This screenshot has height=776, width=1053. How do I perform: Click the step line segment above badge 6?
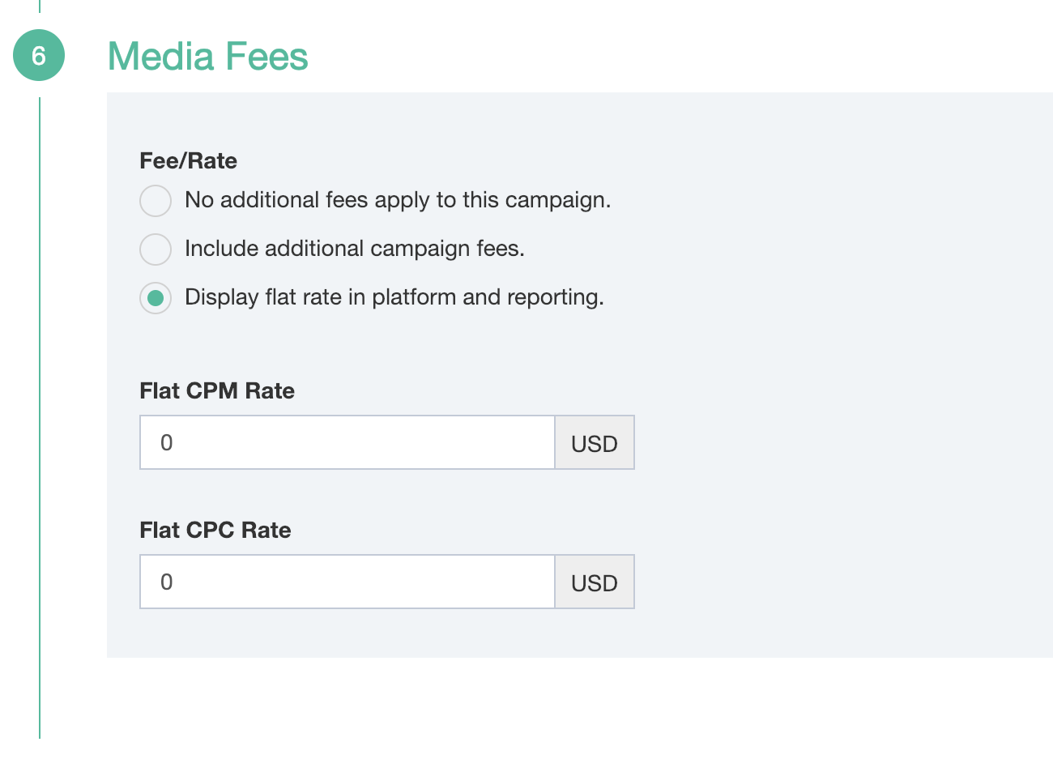click(x=40, y=6)
